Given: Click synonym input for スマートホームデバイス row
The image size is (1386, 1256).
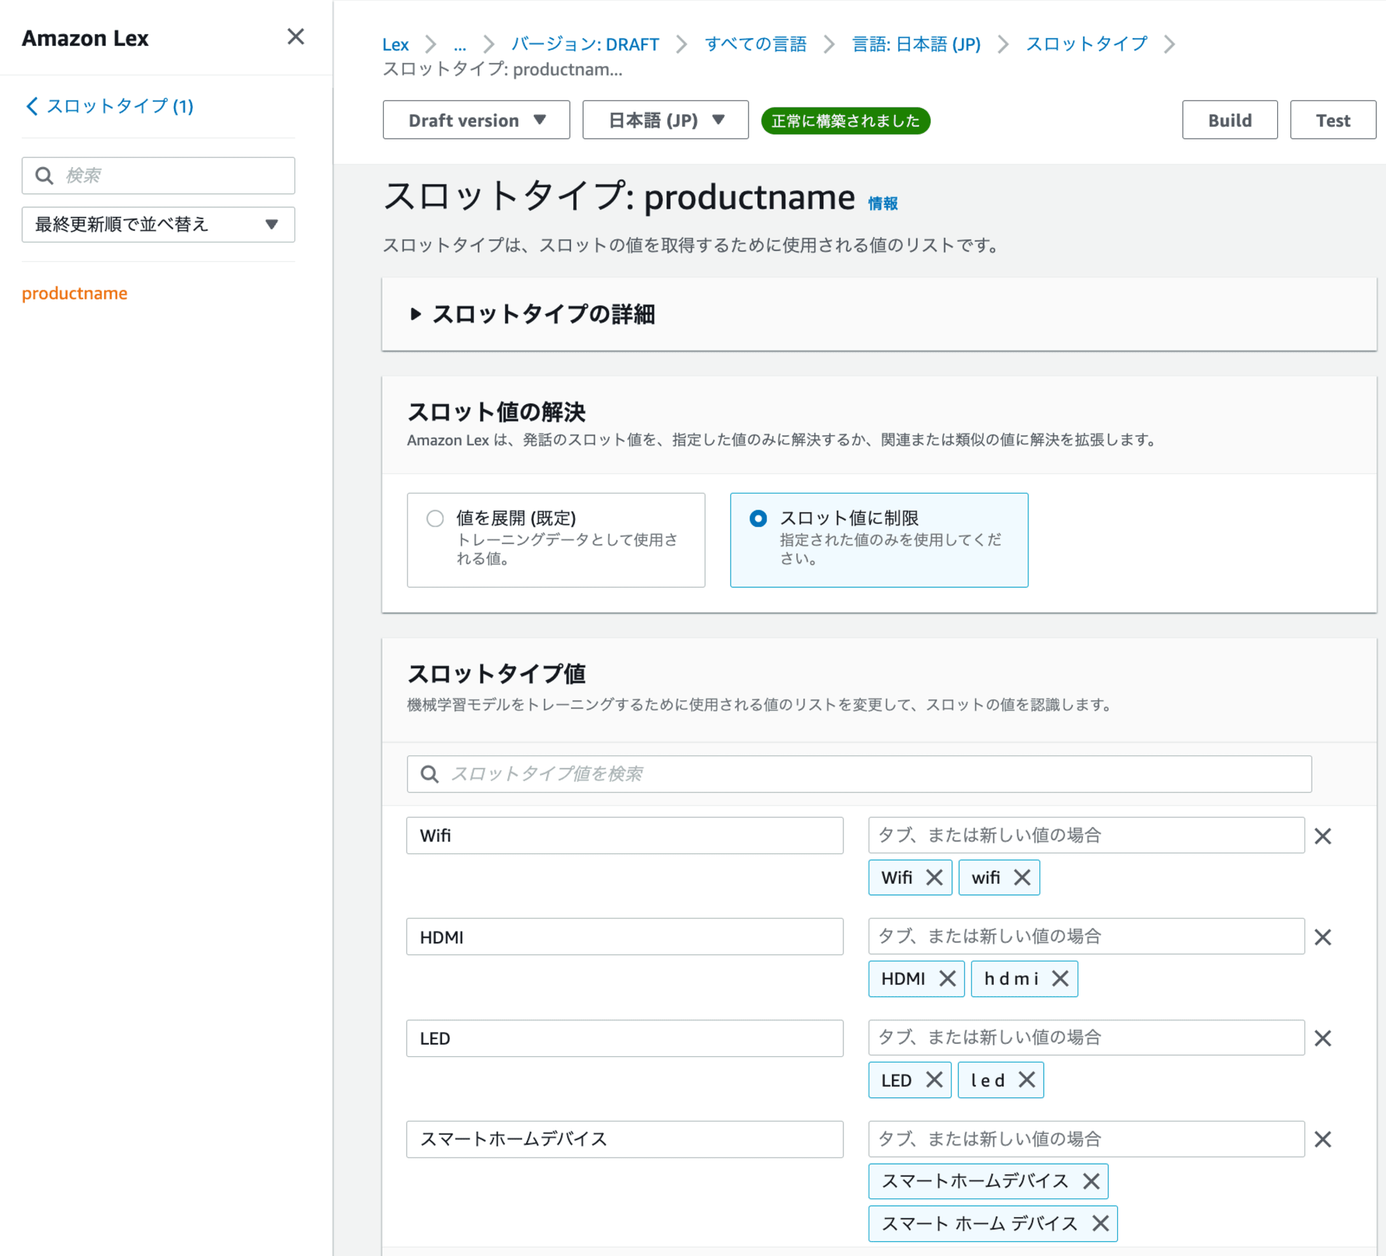Looking at the screenshot, I should [1086, 1139].
